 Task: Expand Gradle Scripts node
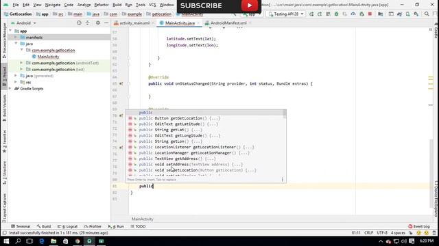pyautogui.click(x=10, y=89)
